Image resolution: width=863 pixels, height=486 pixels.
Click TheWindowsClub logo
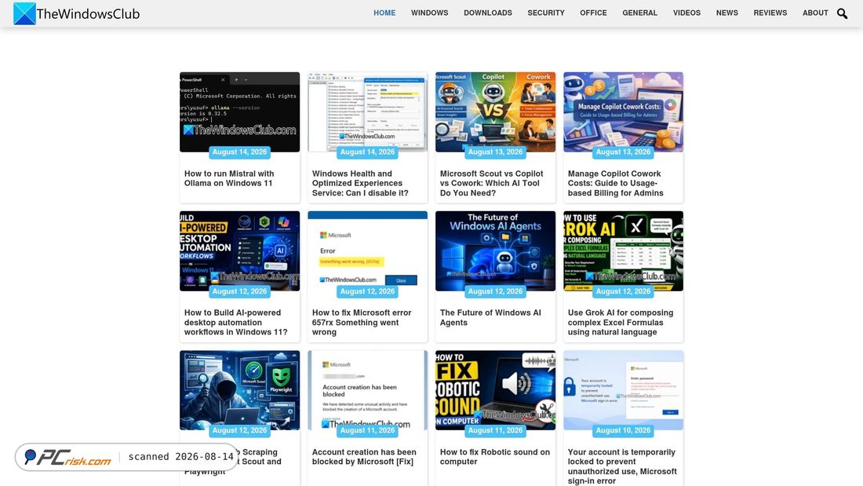[x=77, y=13]
